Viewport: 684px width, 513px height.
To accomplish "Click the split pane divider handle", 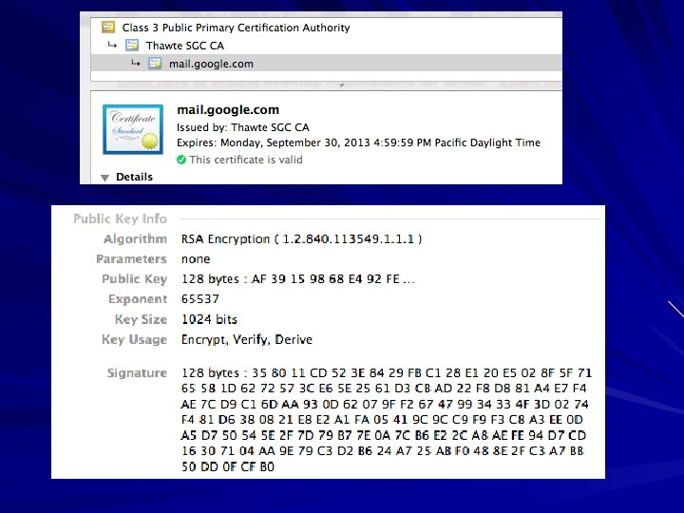I will [x=342, y=85].
